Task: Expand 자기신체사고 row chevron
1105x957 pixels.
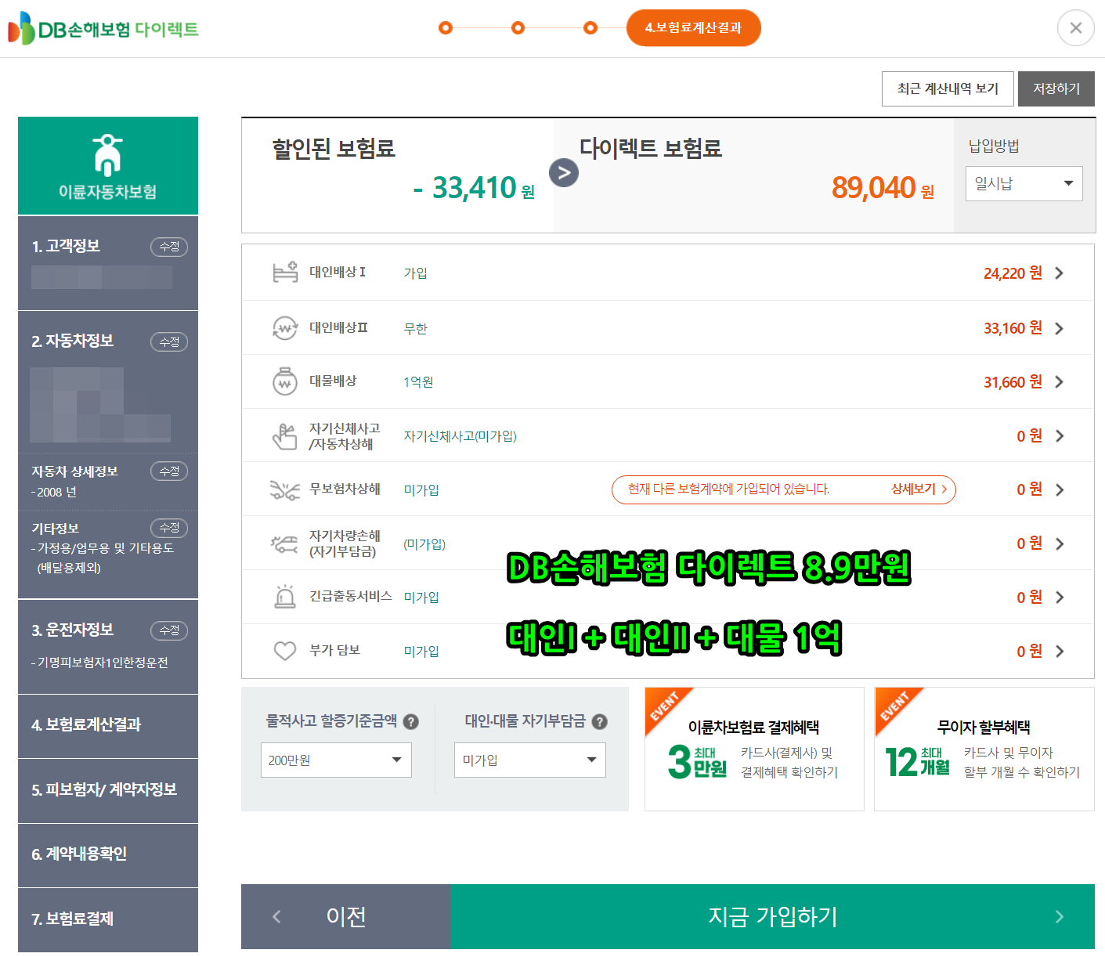Action: pyautogui.click(x=1060, y=436)
